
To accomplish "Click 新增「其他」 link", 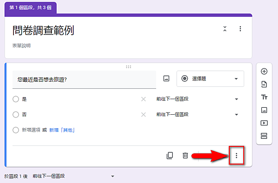I will (x=62, y=130).
